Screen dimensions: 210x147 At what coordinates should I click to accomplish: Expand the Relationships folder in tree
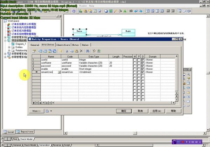pyautogui.click(x=9, y=51)
